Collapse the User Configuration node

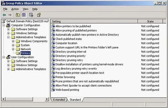pos(4,57)
